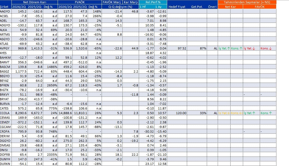
Task: Click the AVPGY company name cell
Action: click(x=6, y=48)
